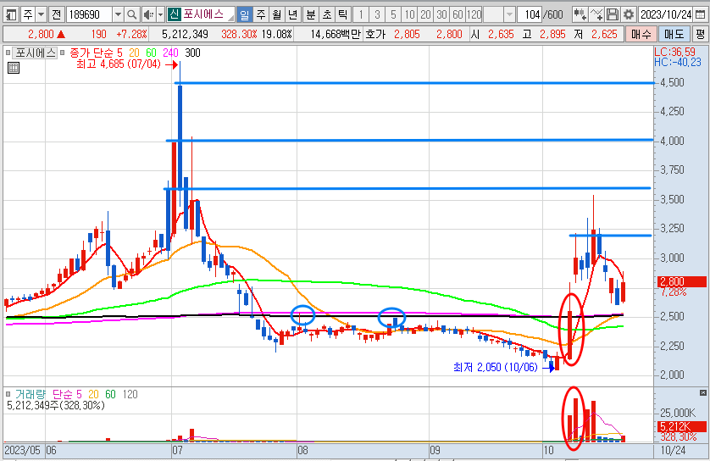
Task: Click the LC:36,59 indicator text
Action: pos(674,52)
